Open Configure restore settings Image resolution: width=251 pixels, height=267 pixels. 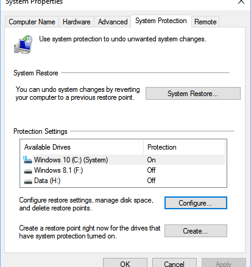(x=196, y=203)
